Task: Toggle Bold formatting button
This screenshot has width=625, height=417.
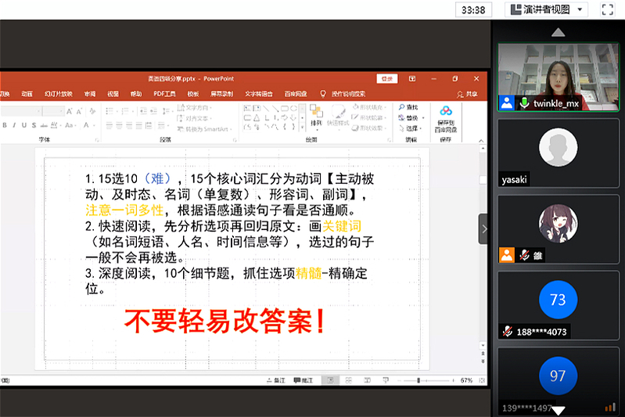Action: click(5, 125)
